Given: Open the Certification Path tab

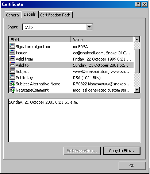Looking at the screenshot, I should click(55, 15).
